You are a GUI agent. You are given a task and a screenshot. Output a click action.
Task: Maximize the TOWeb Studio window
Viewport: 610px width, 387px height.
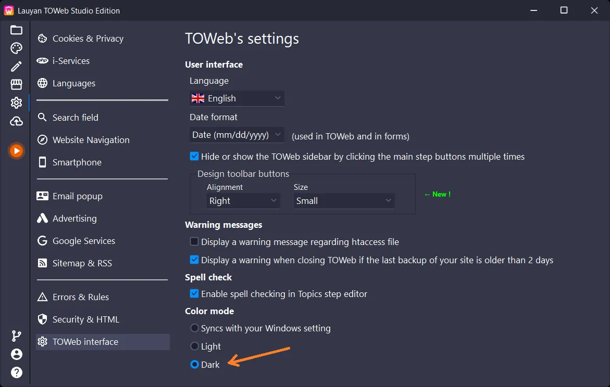(564, 10)
